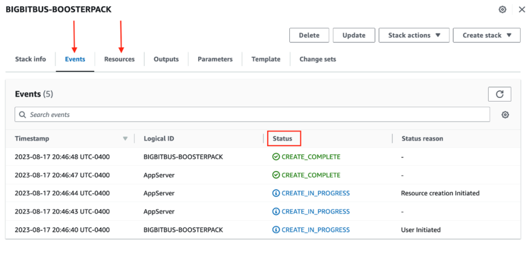The image size is (529, 253).
Task: Show the Change sets tab
Action: (317, 59)
